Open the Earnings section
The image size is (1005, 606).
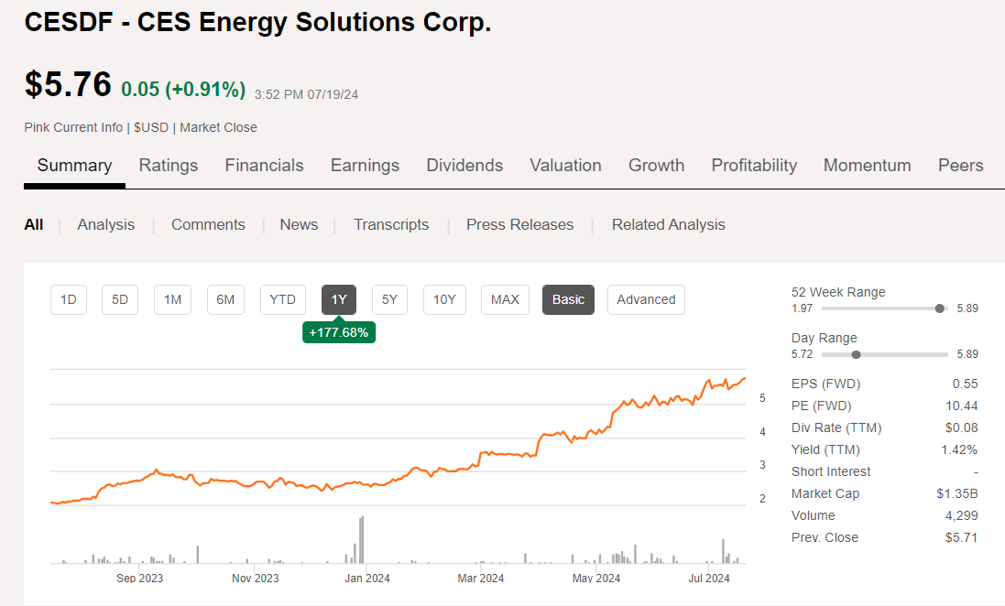pos(365,166)
